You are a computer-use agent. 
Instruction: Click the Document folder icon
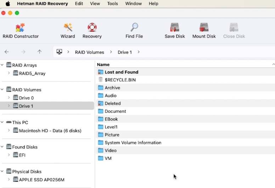point(101,111)
